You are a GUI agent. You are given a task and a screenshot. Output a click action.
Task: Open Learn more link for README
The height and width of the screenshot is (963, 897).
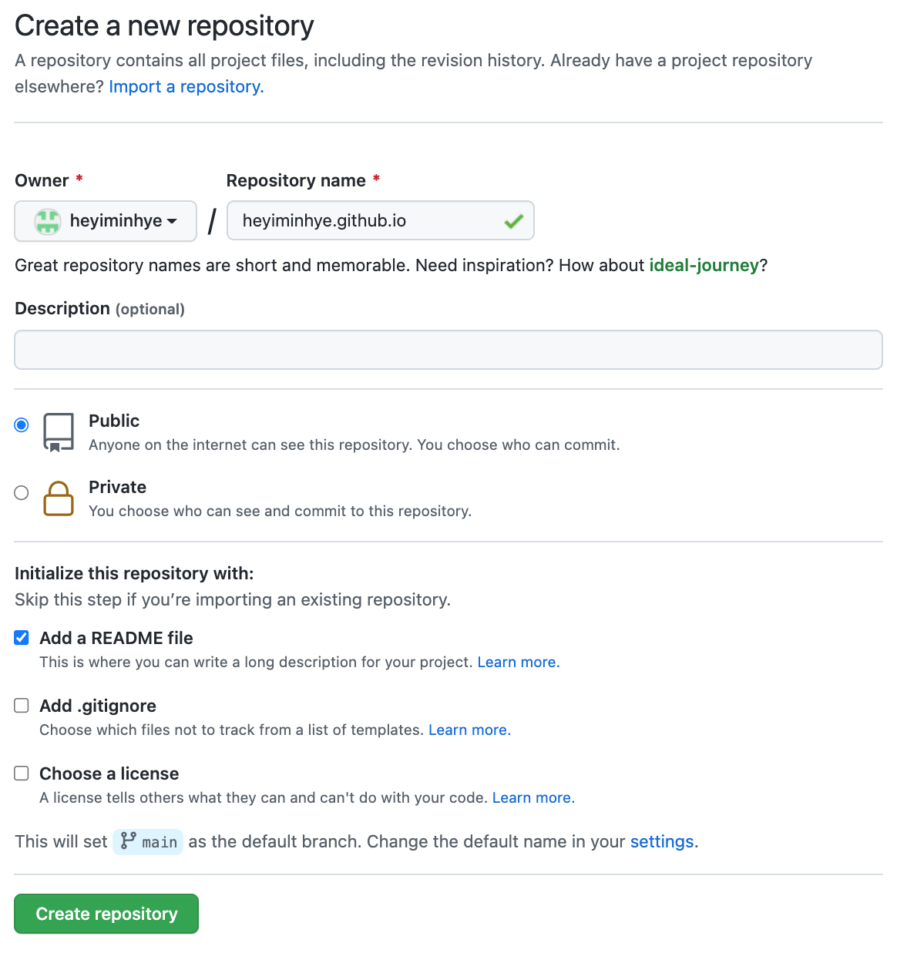pos(518,663)
